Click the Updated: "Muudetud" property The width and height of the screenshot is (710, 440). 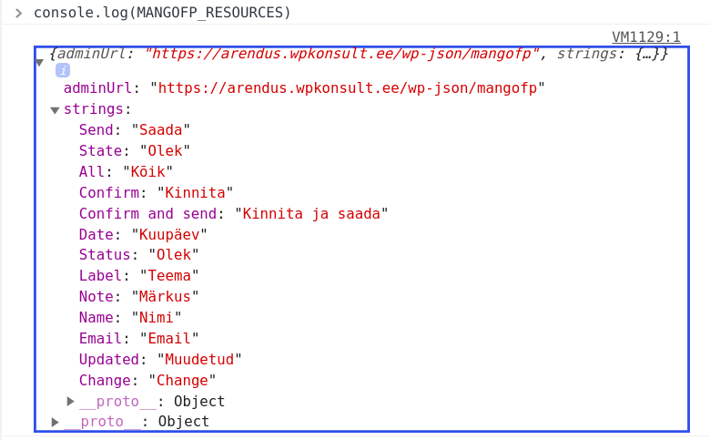(x=160, y=360)
